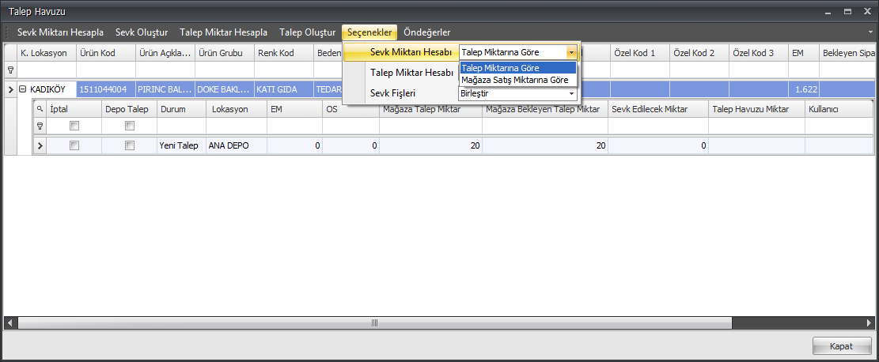Tick the İptal checkbox in the Yeni Talep row
879x362 pixels.
pos(74,145)
